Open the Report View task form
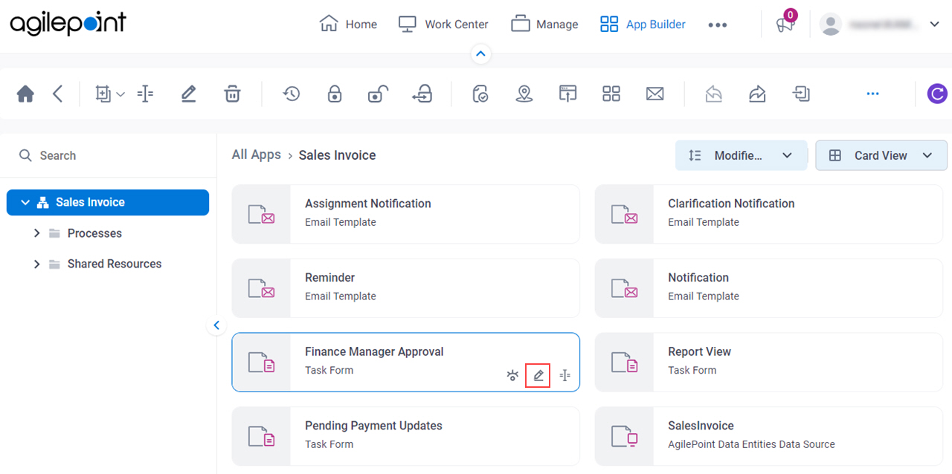 [768, 362]
